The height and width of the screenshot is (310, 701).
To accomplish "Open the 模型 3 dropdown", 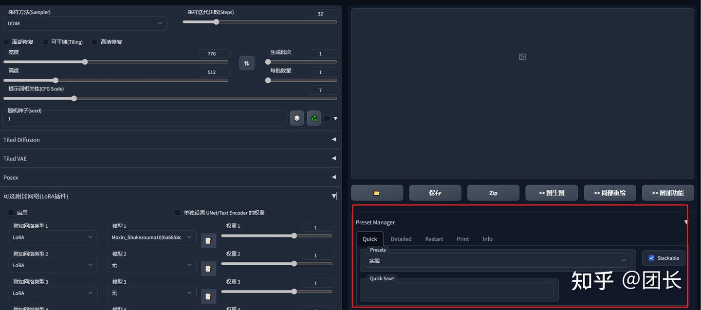I will pyautogui.click(x=151, y=293).
